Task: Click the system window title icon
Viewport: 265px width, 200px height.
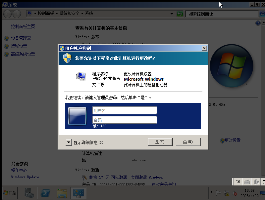Action: 5,5
